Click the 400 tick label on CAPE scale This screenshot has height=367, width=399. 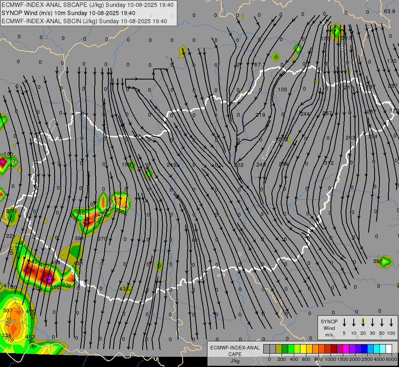point(294,359)
